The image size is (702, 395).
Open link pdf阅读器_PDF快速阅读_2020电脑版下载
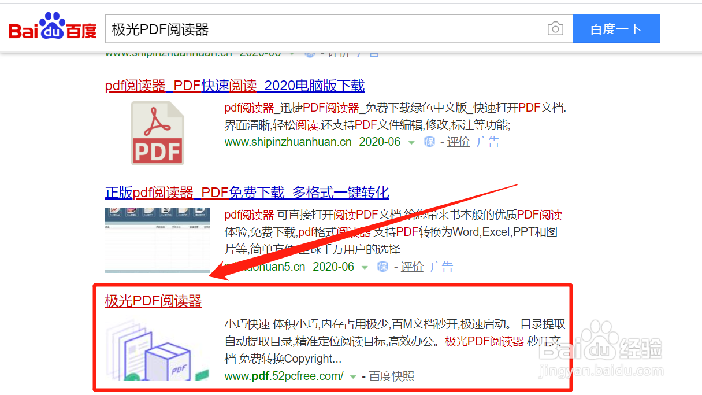[235, 86]
